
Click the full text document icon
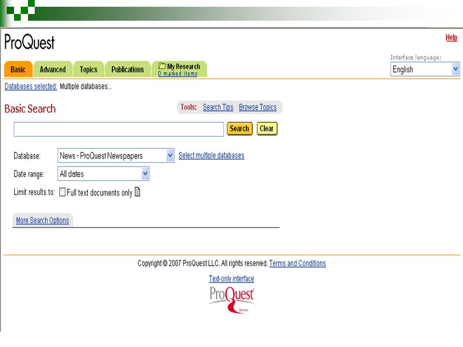137,192
